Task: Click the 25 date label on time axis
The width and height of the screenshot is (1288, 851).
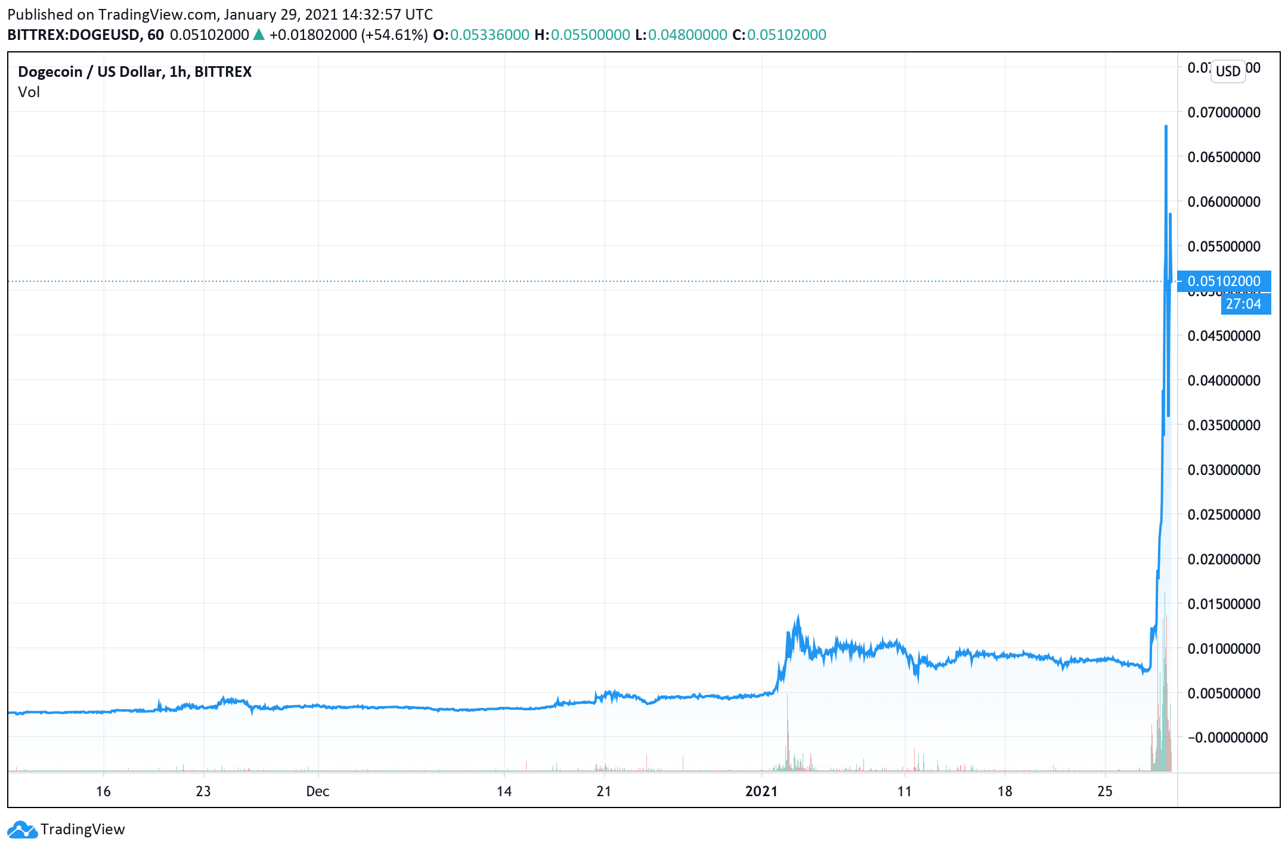Action: [1105, 791]
